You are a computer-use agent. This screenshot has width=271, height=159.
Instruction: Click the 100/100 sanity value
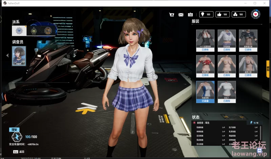pyautogui.click(x=31, y=137)
